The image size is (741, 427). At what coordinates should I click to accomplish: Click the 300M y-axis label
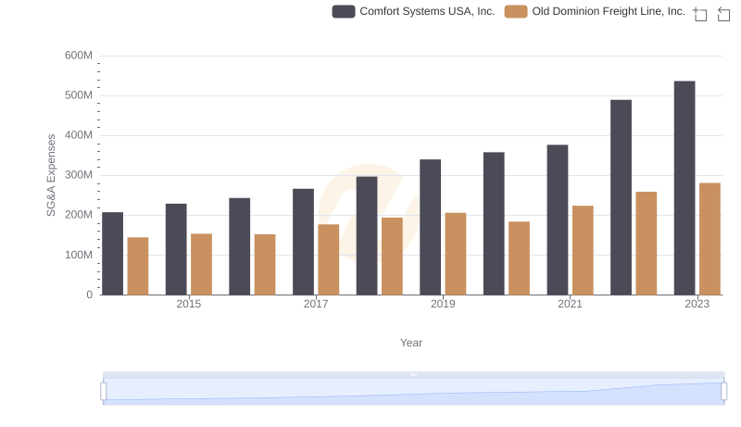79,175
